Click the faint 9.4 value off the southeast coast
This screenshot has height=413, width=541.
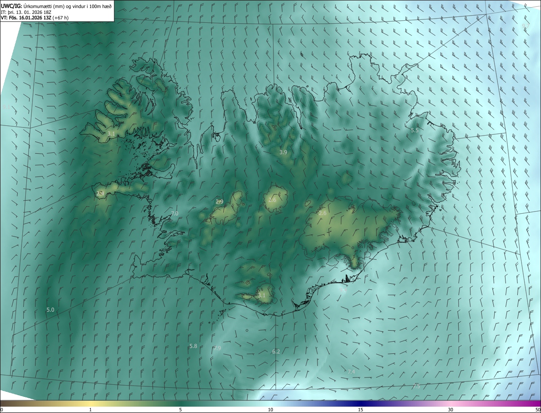tap(343, 290)
